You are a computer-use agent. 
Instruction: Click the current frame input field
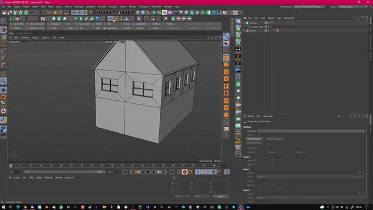click(16, 171)
